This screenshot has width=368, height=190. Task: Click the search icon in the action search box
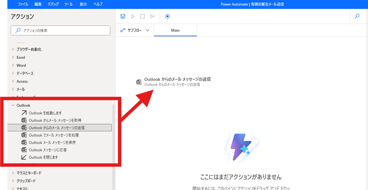(18, 30)
